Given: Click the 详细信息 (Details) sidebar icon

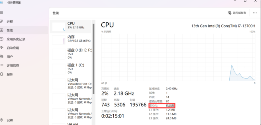Looking at the screenshot, I should tap(2, 65).
